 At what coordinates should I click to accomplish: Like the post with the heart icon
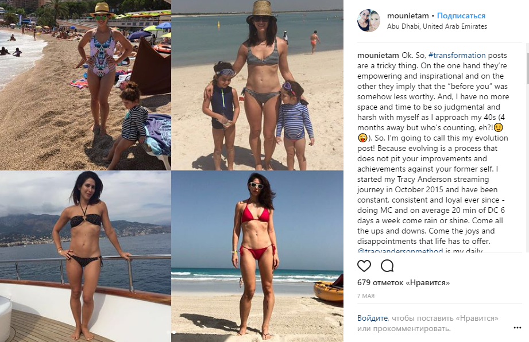(x=364, y=266)
